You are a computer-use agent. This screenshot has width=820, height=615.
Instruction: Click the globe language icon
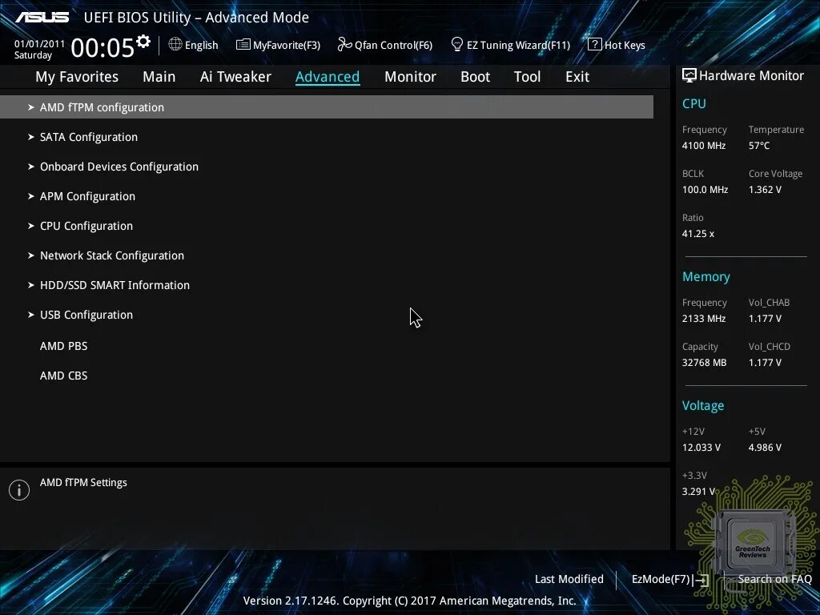pos(175,45)
